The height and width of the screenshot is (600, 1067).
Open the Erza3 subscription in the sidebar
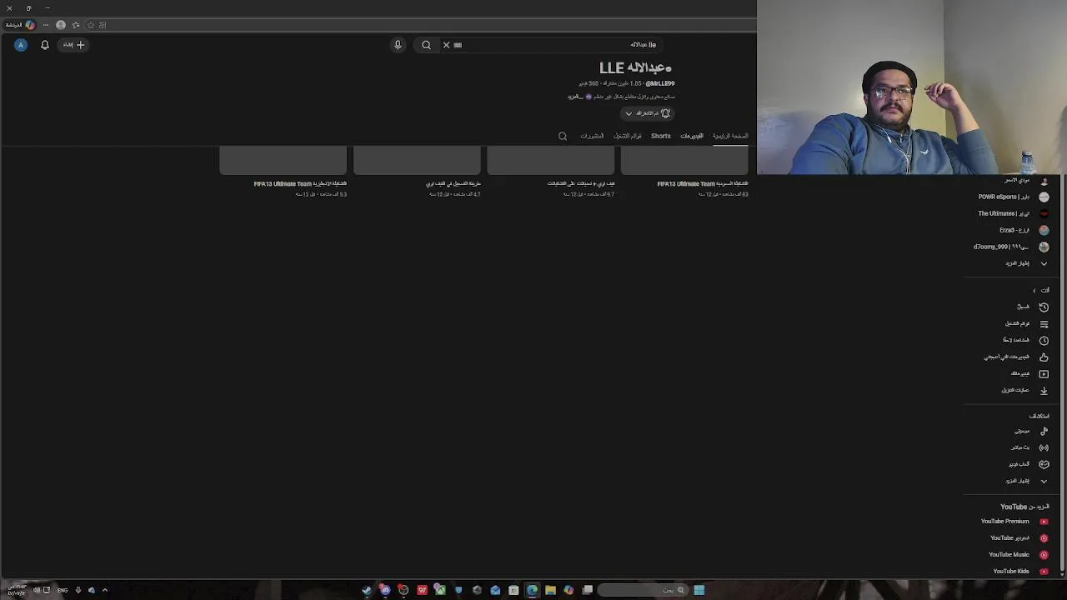pos(1013,230)
